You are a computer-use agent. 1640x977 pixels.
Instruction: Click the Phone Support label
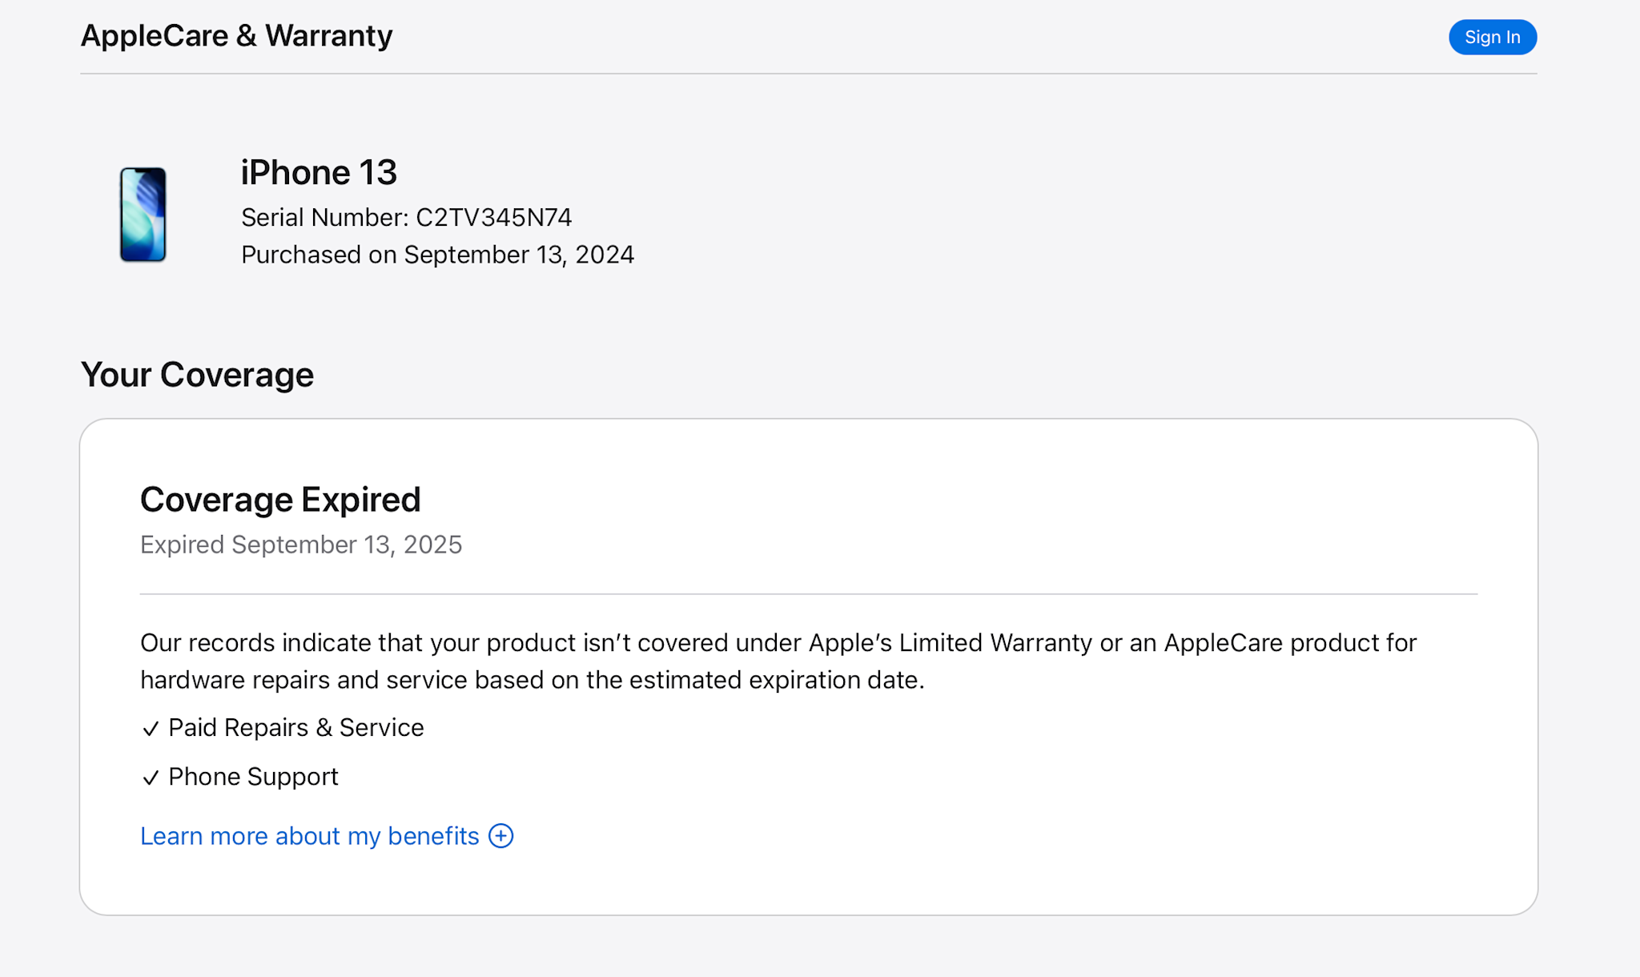[253, 777]
